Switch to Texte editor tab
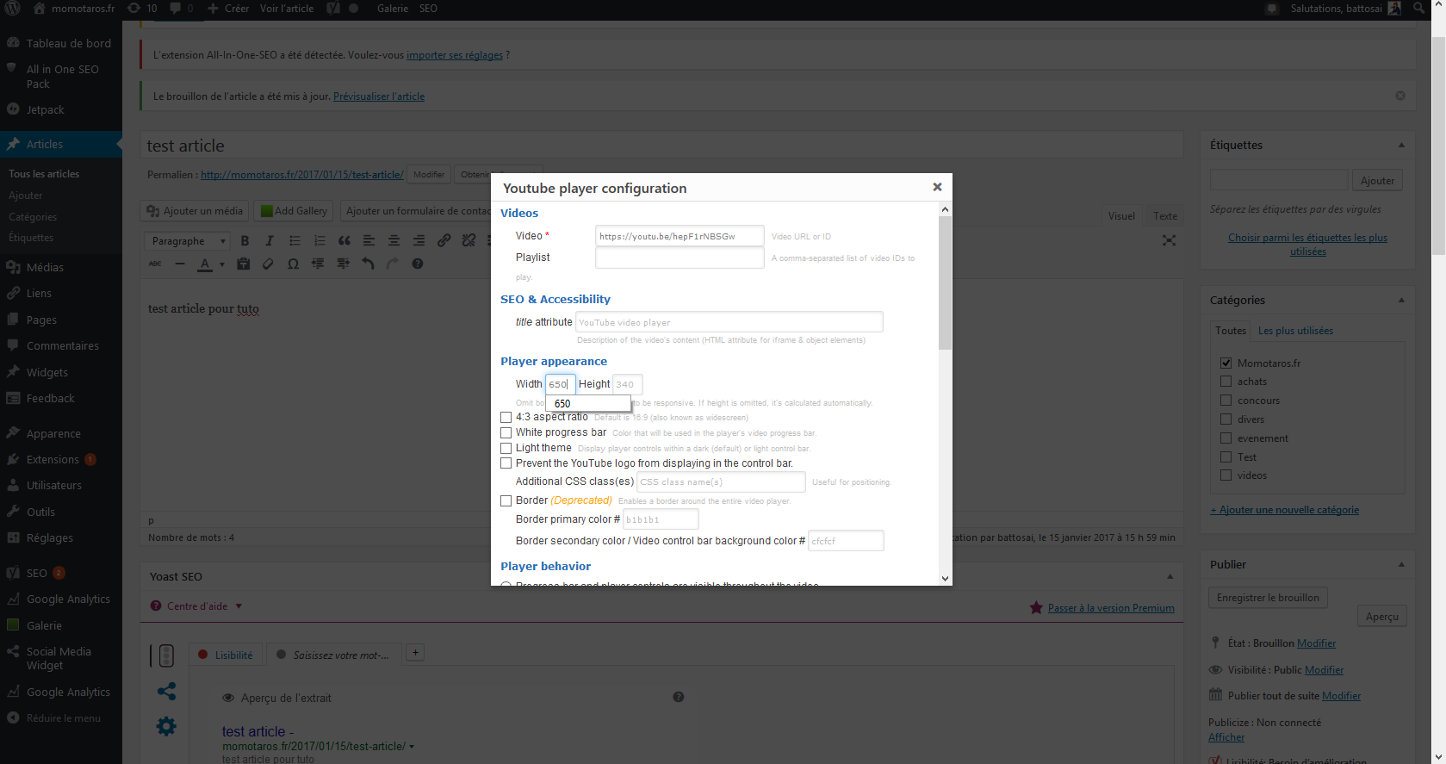This screenshot has height=764, width=1446. [1165, 215]
